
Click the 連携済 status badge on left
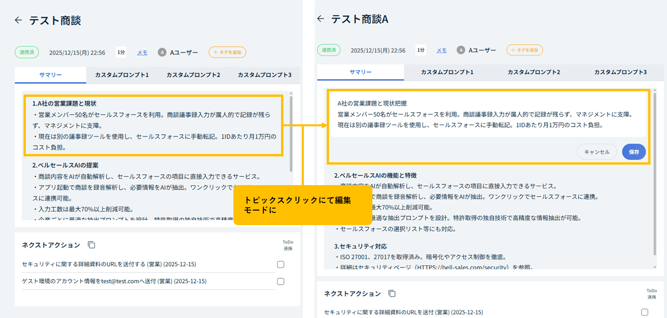[x=27, y=52]
